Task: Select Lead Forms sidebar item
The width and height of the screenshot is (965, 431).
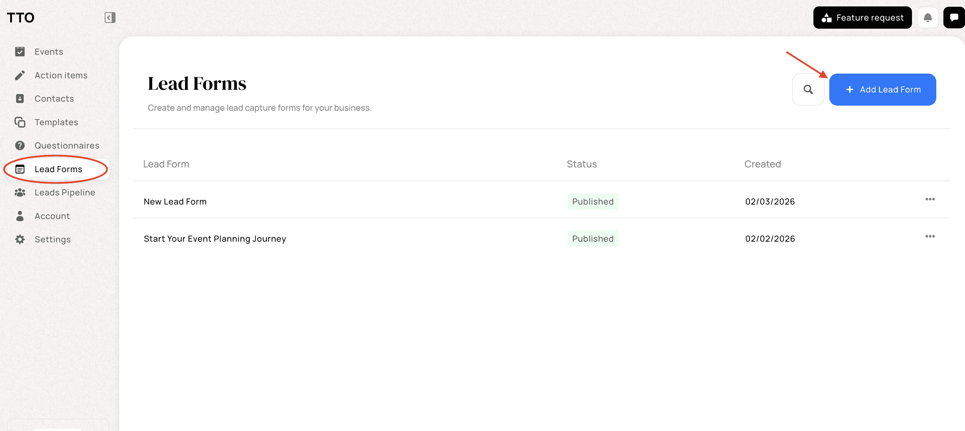Action: click(x=58, y=169)
